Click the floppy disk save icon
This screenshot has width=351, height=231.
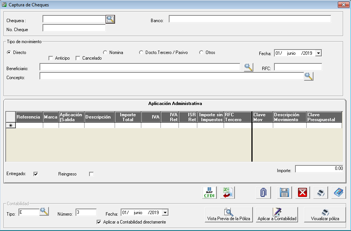point(284,193)
